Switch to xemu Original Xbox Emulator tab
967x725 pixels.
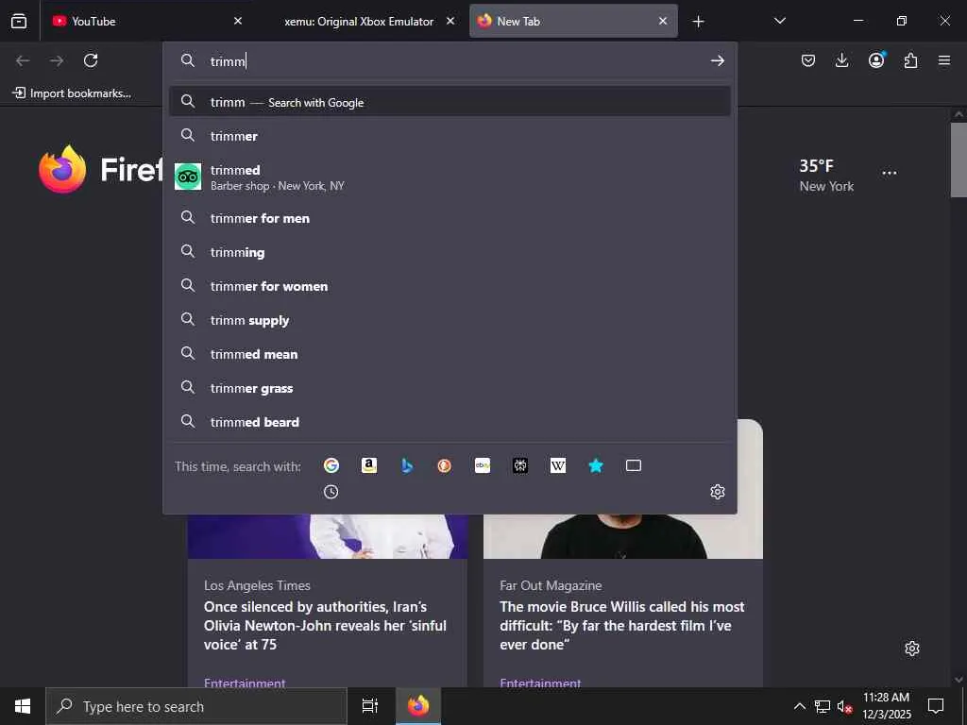pos(360,21)
